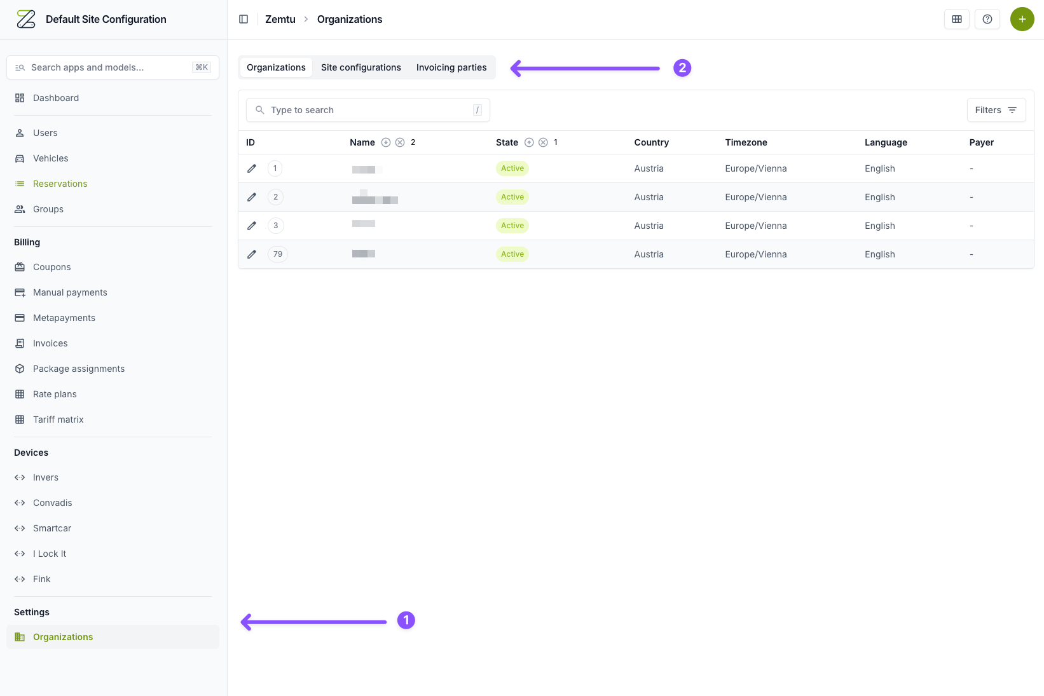Screen dimensions: 1044x696
Task: Toggle Name column sort direction arrow
Action: [386, 142]
